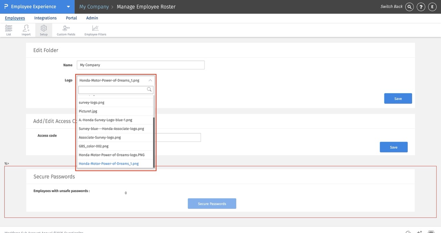Click the search magnifier icon in header

[409, 7]
